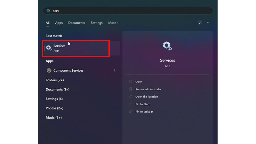This screenshot has width=256, height=144.
Task: Click the Pin to Start pin icon
Action: pyautogui.click(x=131, y=104)
